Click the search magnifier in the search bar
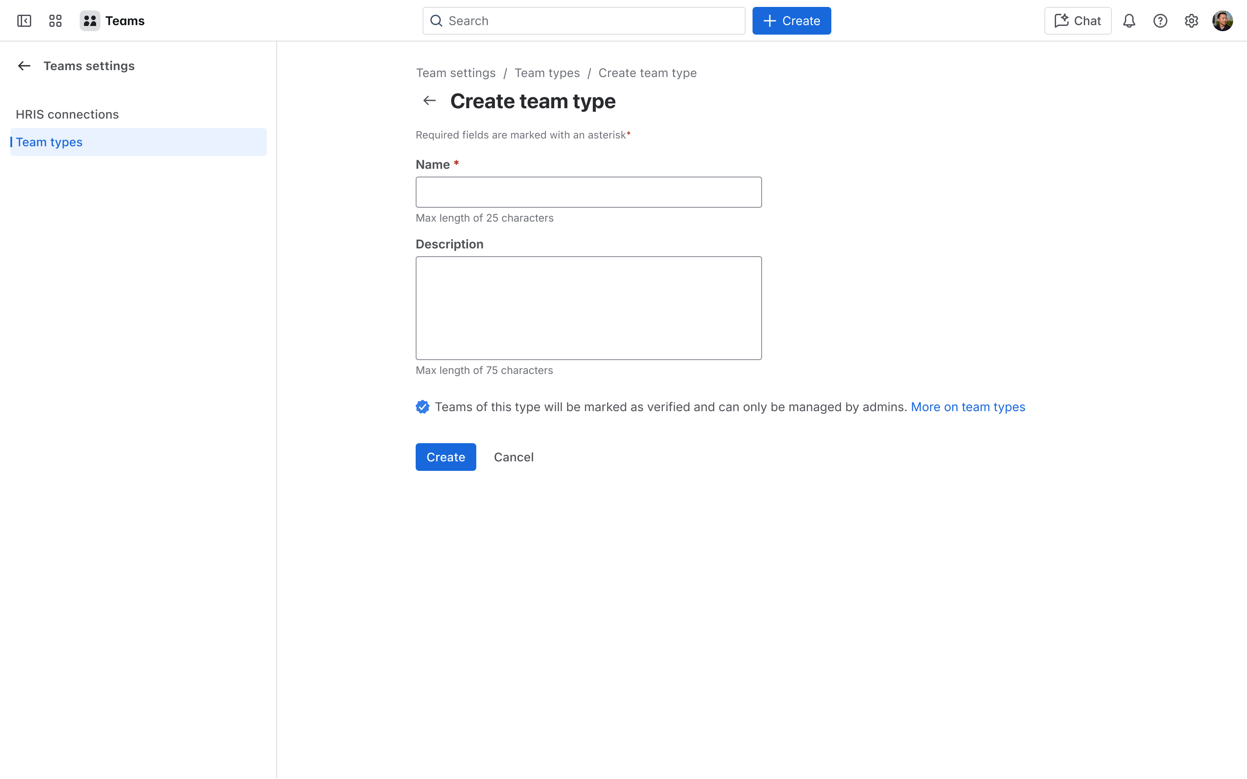Screen dimensions: 1247x779 pos(436,21)
